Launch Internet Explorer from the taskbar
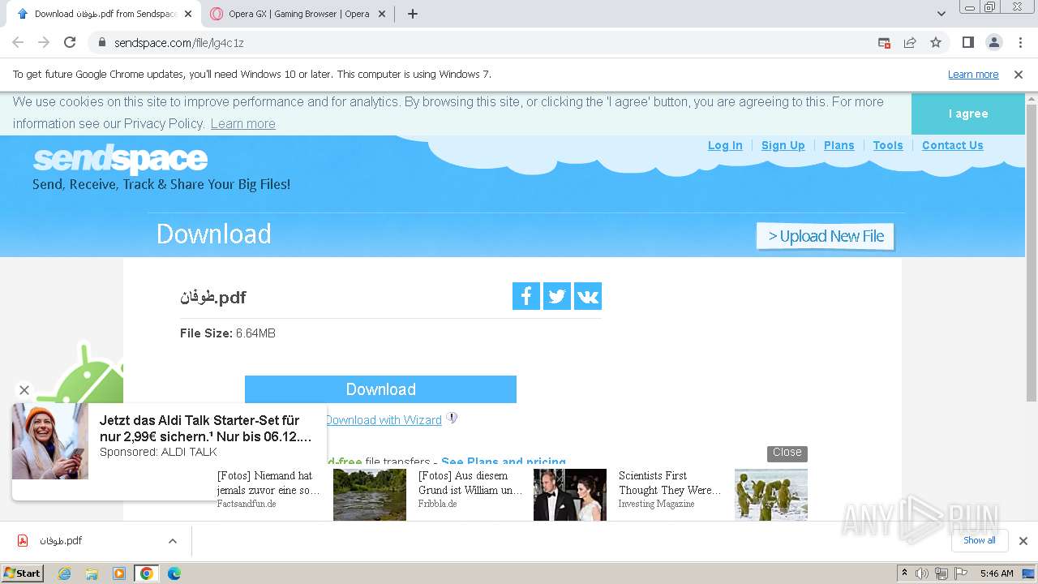Screen dimensions: 1038x584 64,573
